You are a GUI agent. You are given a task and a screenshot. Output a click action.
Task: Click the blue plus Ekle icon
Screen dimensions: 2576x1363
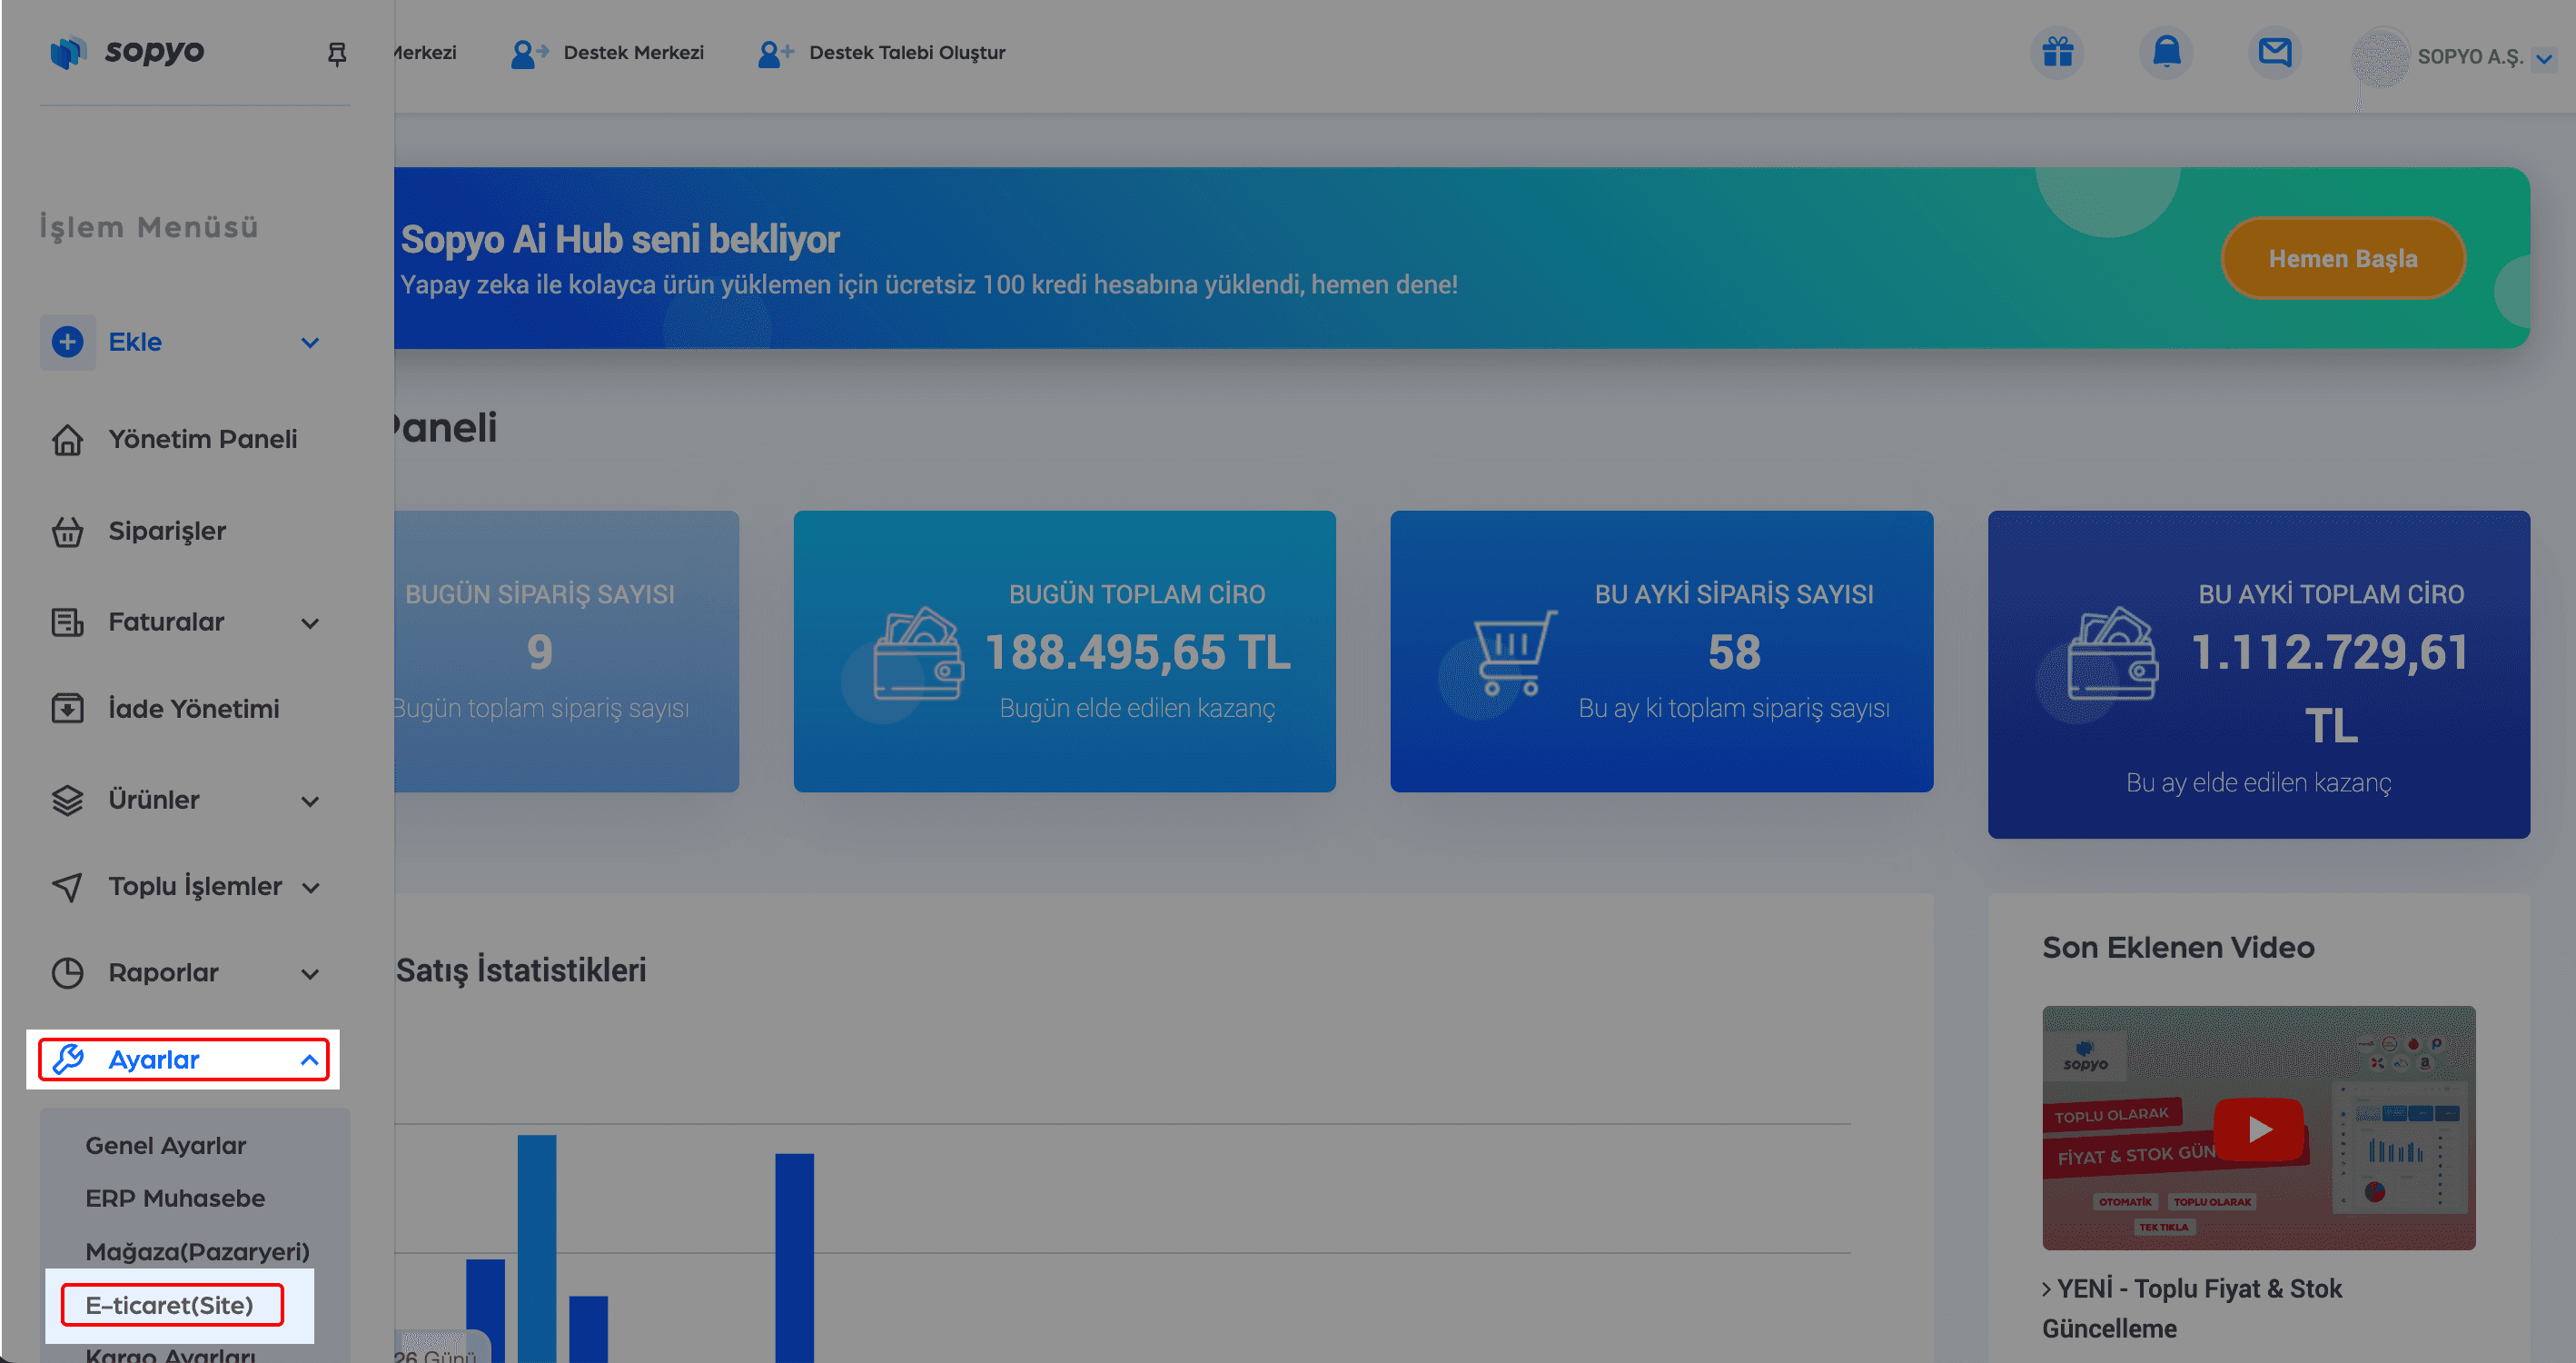tap(67, 343)
